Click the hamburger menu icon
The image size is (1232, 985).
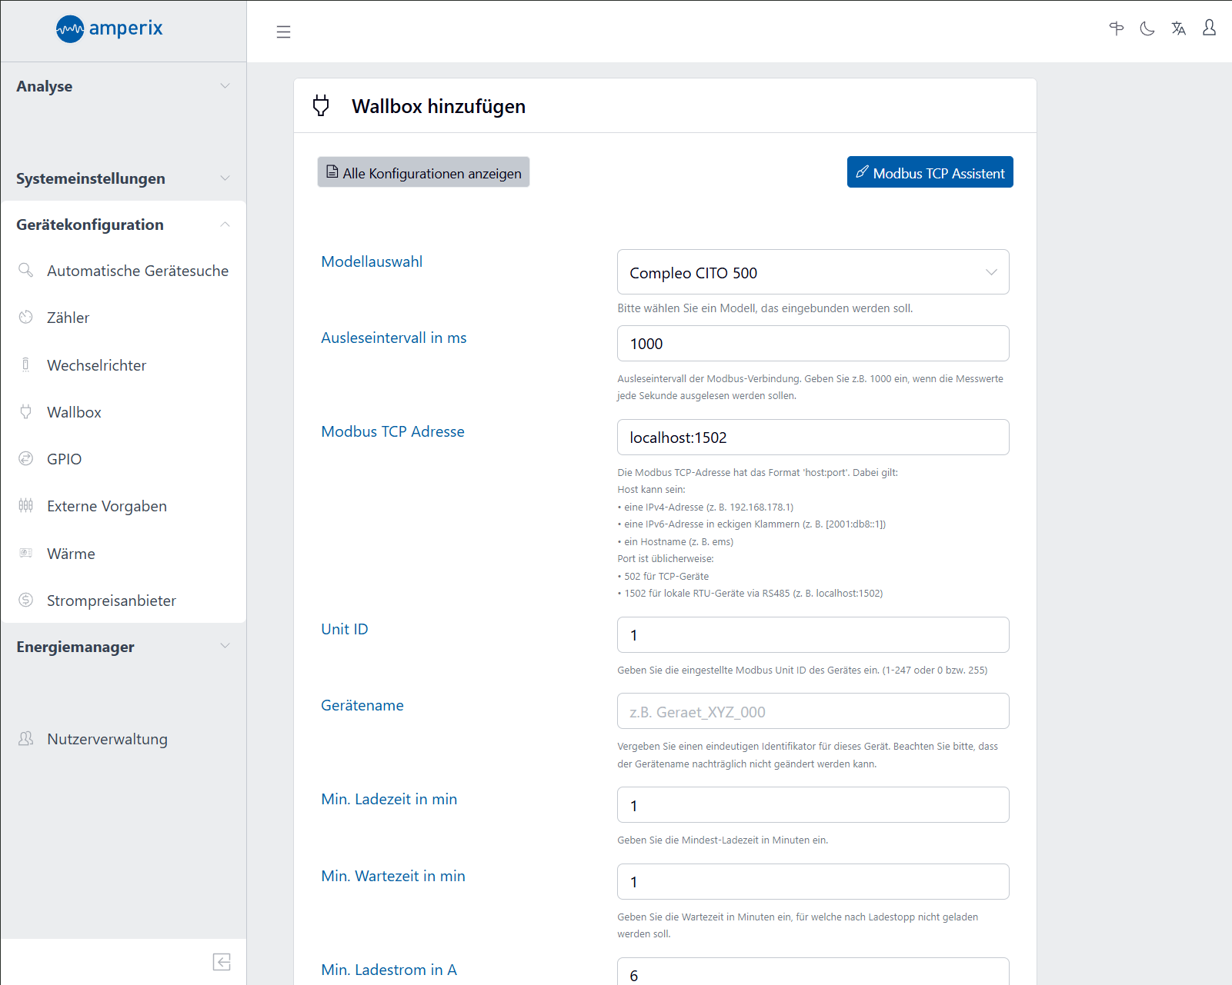tap(283, 32)
